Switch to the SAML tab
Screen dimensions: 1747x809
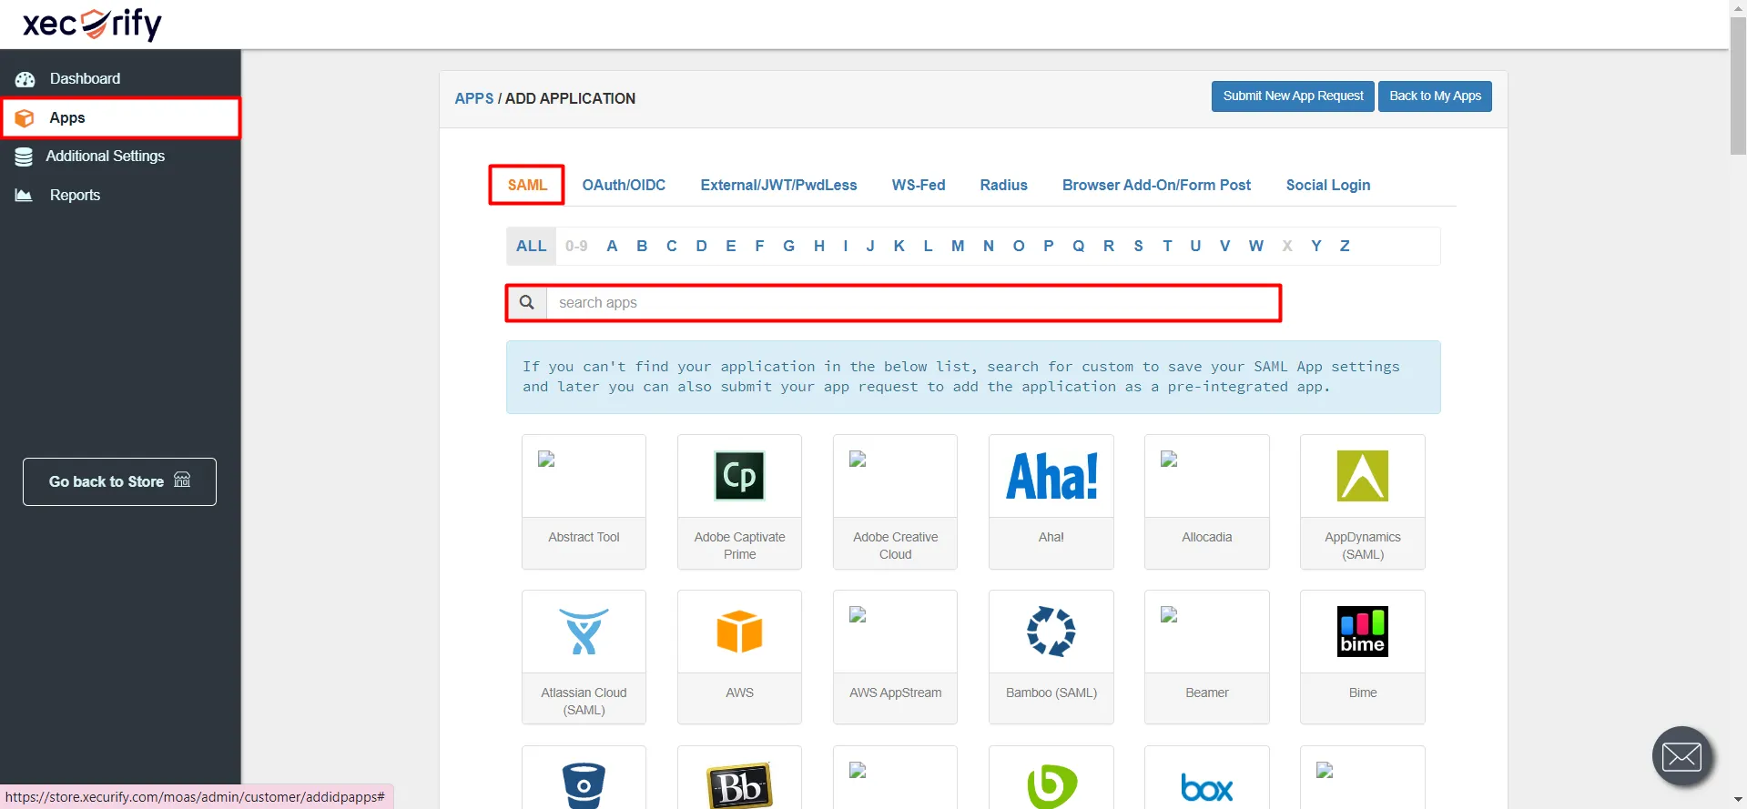527,185
